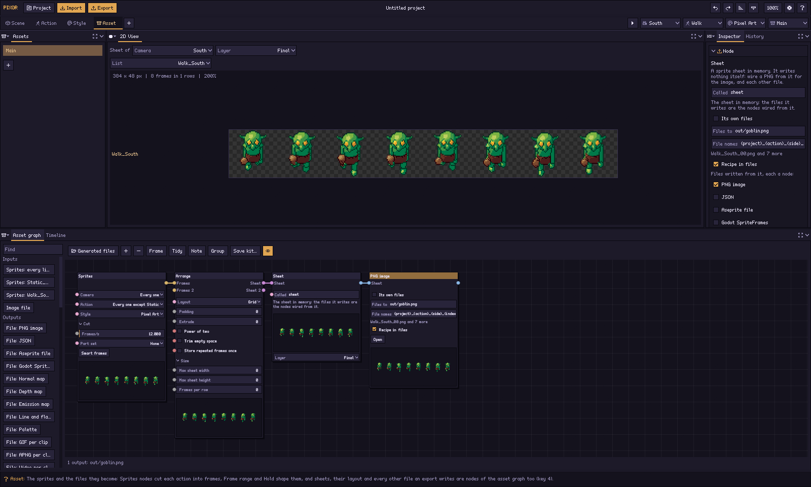Maximize the 2D View panel
The image size is (811, 487).
(694, 37)
